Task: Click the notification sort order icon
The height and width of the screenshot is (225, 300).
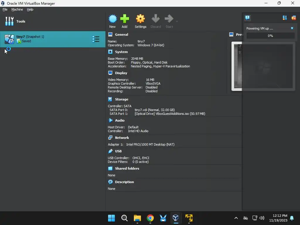Action: [285, 18]
